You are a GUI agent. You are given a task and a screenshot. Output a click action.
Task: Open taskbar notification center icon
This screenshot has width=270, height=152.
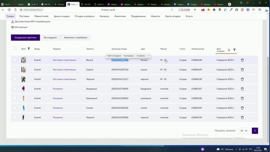[x=266, y=149]
